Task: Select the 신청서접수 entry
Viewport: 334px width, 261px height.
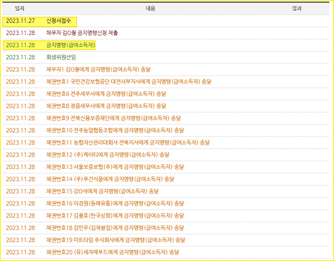Action: [x=59, y=21]
